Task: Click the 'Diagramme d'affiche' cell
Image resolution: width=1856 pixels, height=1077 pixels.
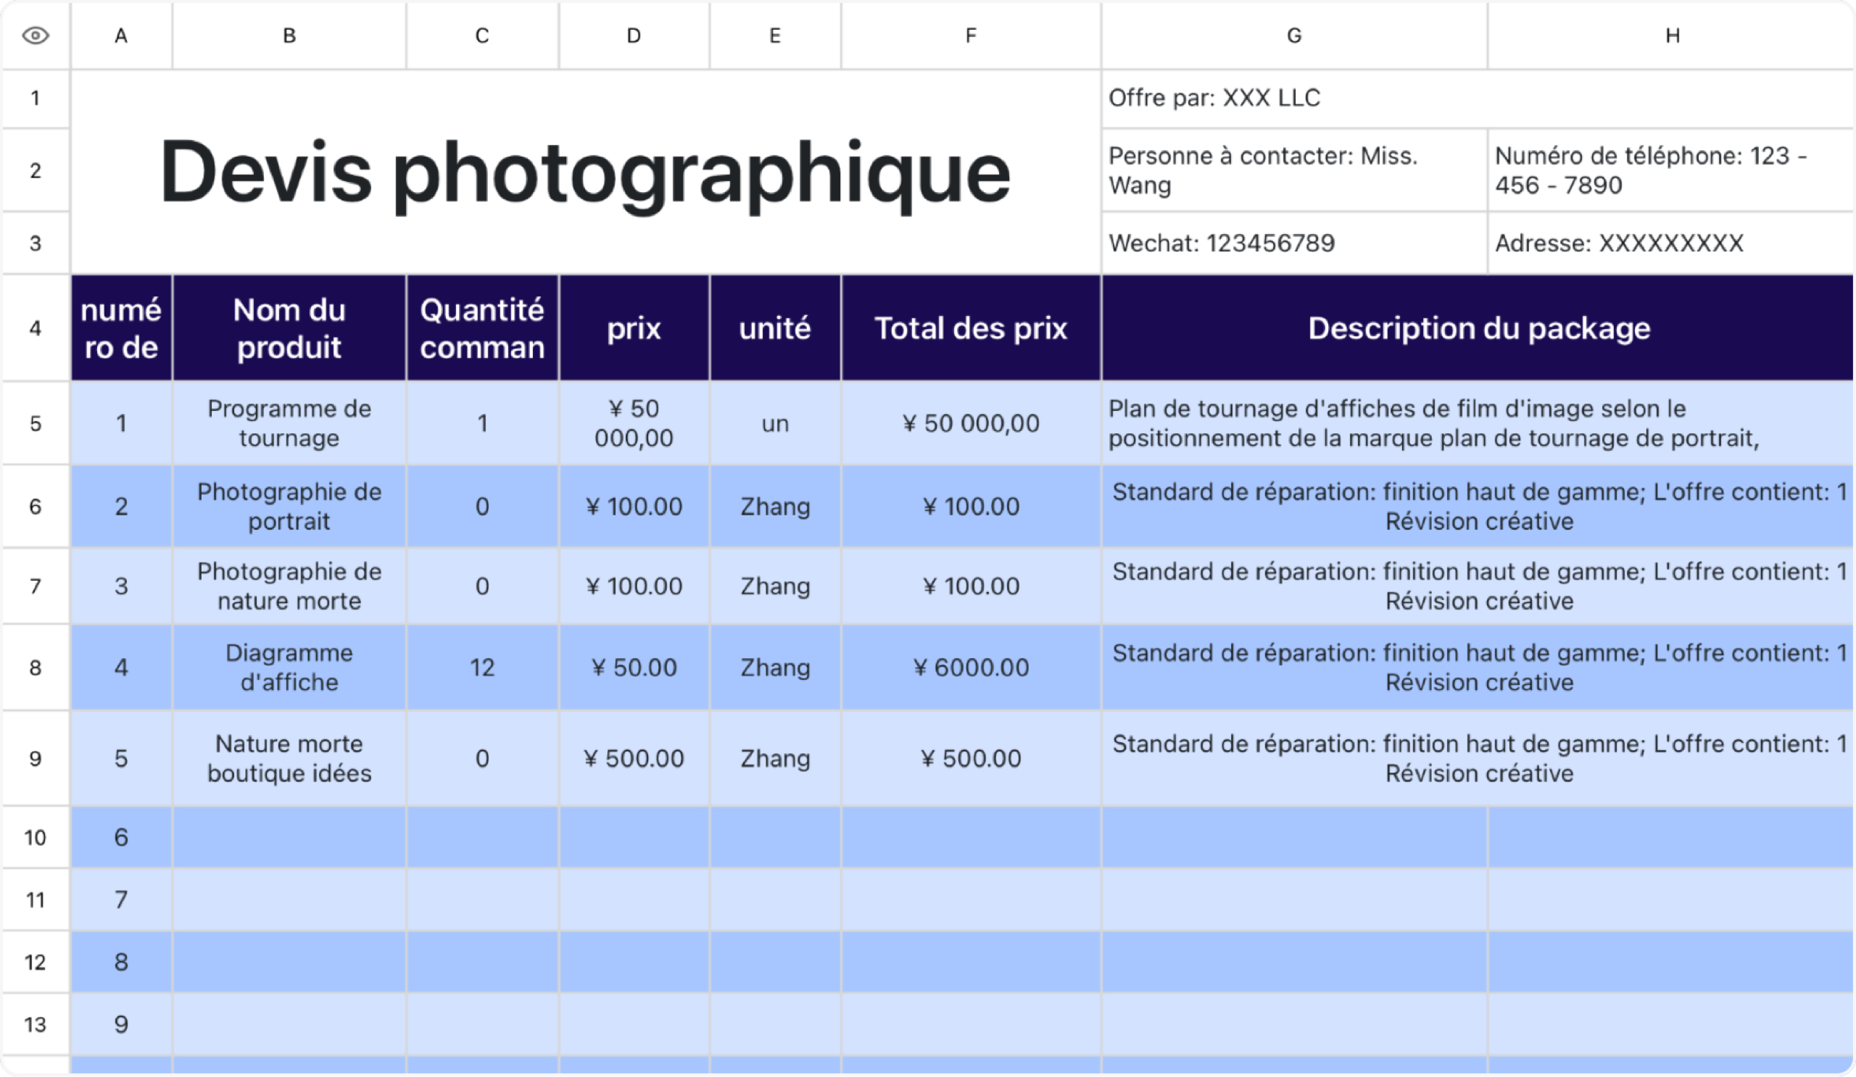Action: pos(289,668)
